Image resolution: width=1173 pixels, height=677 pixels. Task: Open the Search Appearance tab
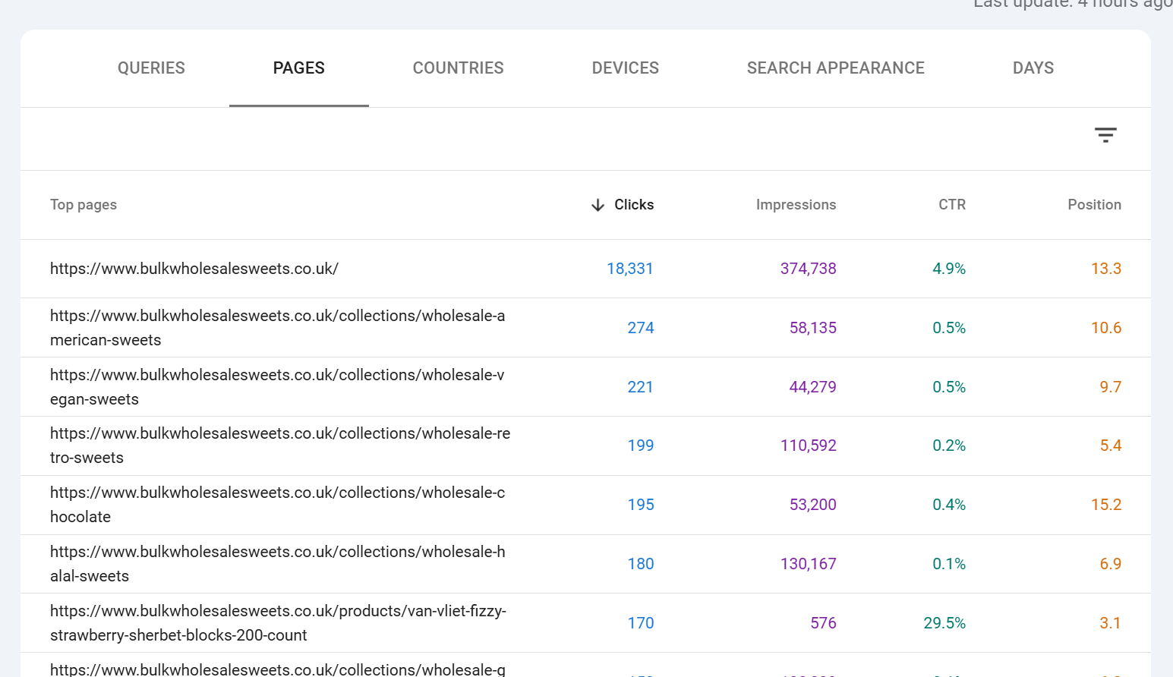pyautogui.click(x=835, y=68)
